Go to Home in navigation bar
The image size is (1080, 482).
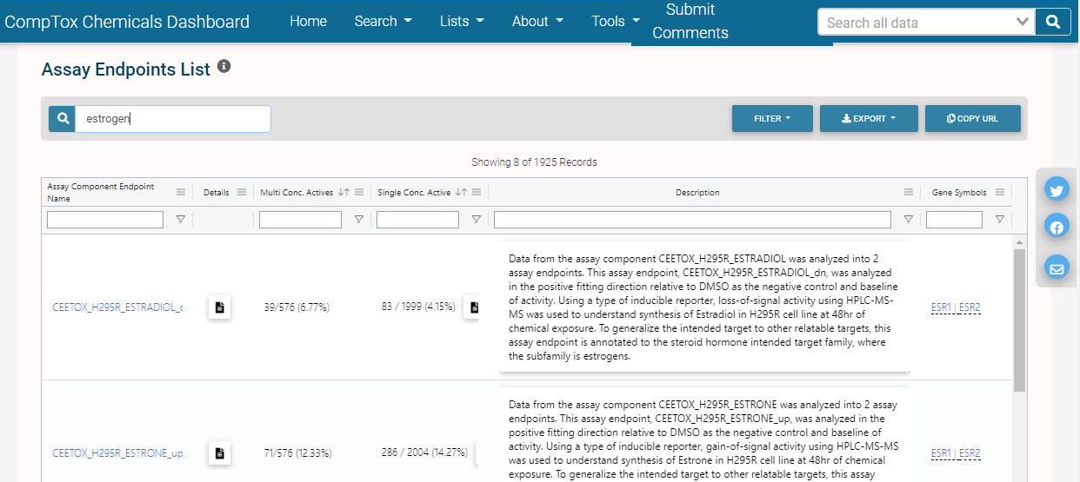pos(309,22)
